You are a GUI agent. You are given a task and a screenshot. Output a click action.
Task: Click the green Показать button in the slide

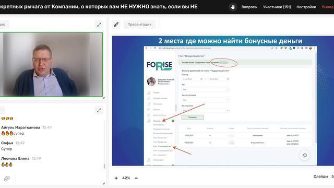193,118
